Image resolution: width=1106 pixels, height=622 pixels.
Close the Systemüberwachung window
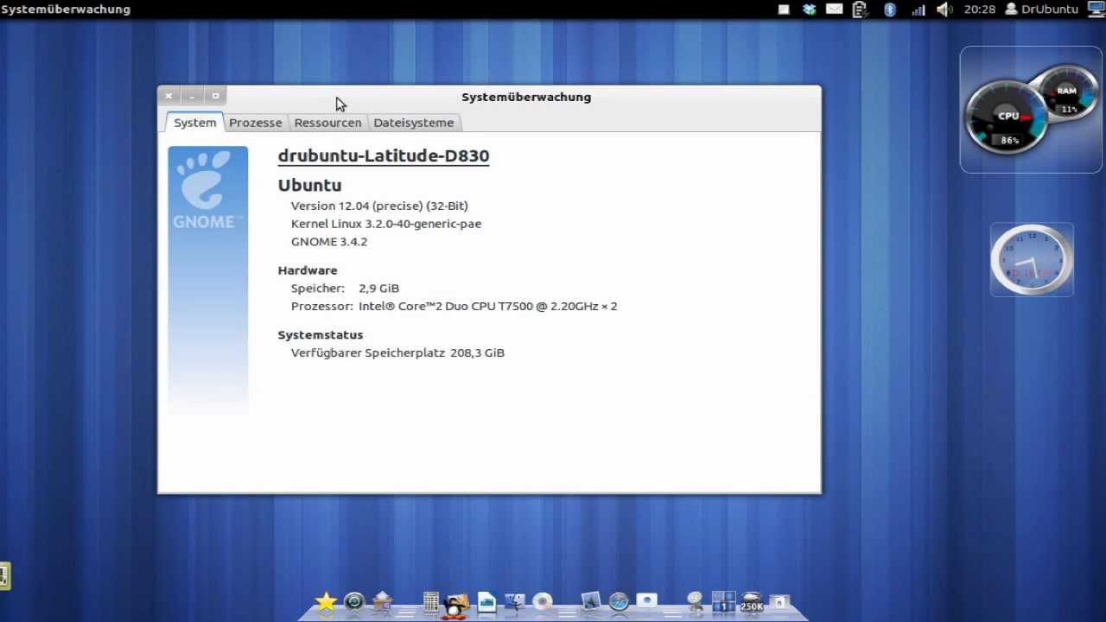point(169,96)
